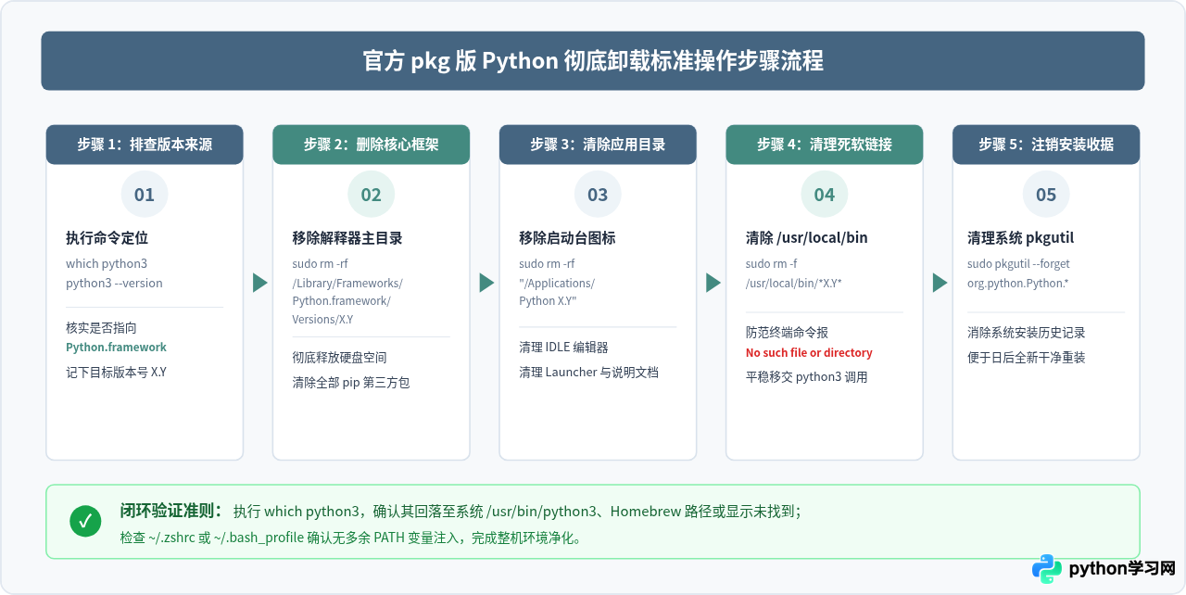Click the note 清理 Launcher 与说明文档
The height and width of the screenshot is (595, 1186).
pyautogui.click(x=588, y=373)
